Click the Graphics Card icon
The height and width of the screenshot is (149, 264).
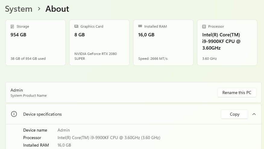tap(76, 26)
